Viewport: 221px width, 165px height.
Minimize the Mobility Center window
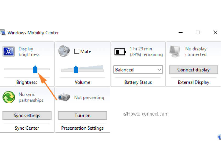[180, 32]
